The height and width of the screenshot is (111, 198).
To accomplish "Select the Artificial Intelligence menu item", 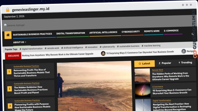I will pos(103,32).
